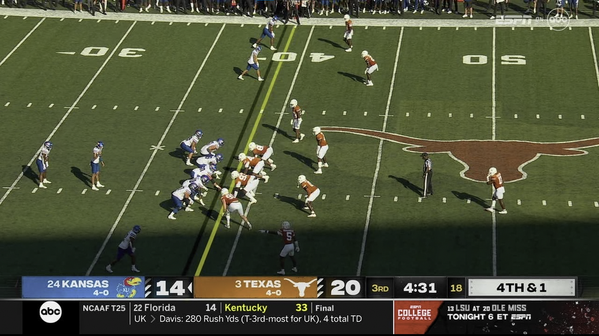Open the NCAAF T25 ticker label
The image size is (599, 336).
click(104, 308)
